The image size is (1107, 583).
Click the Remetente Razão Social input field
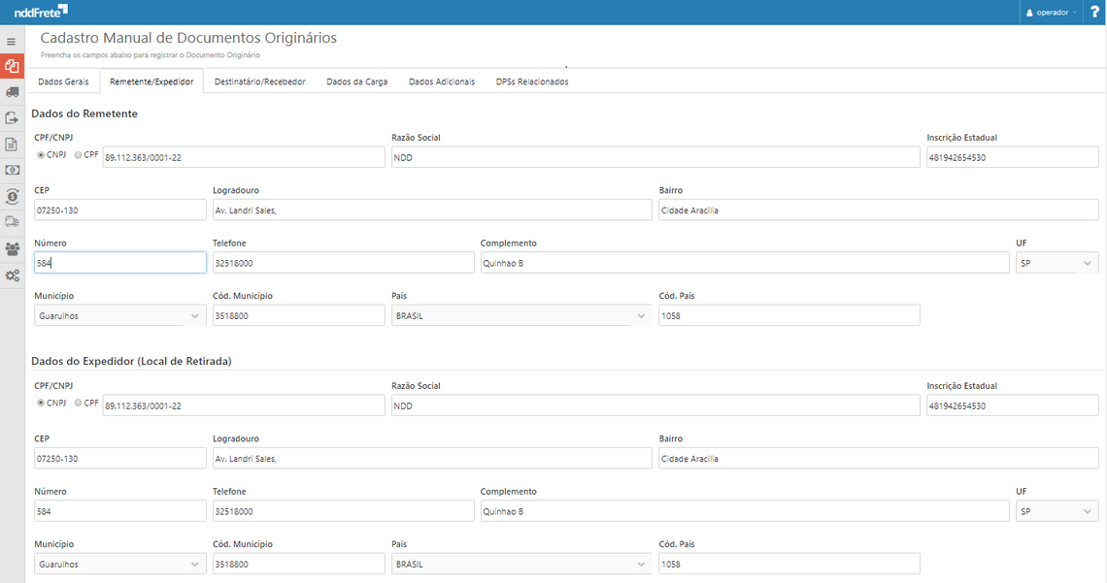click(654, 158)
